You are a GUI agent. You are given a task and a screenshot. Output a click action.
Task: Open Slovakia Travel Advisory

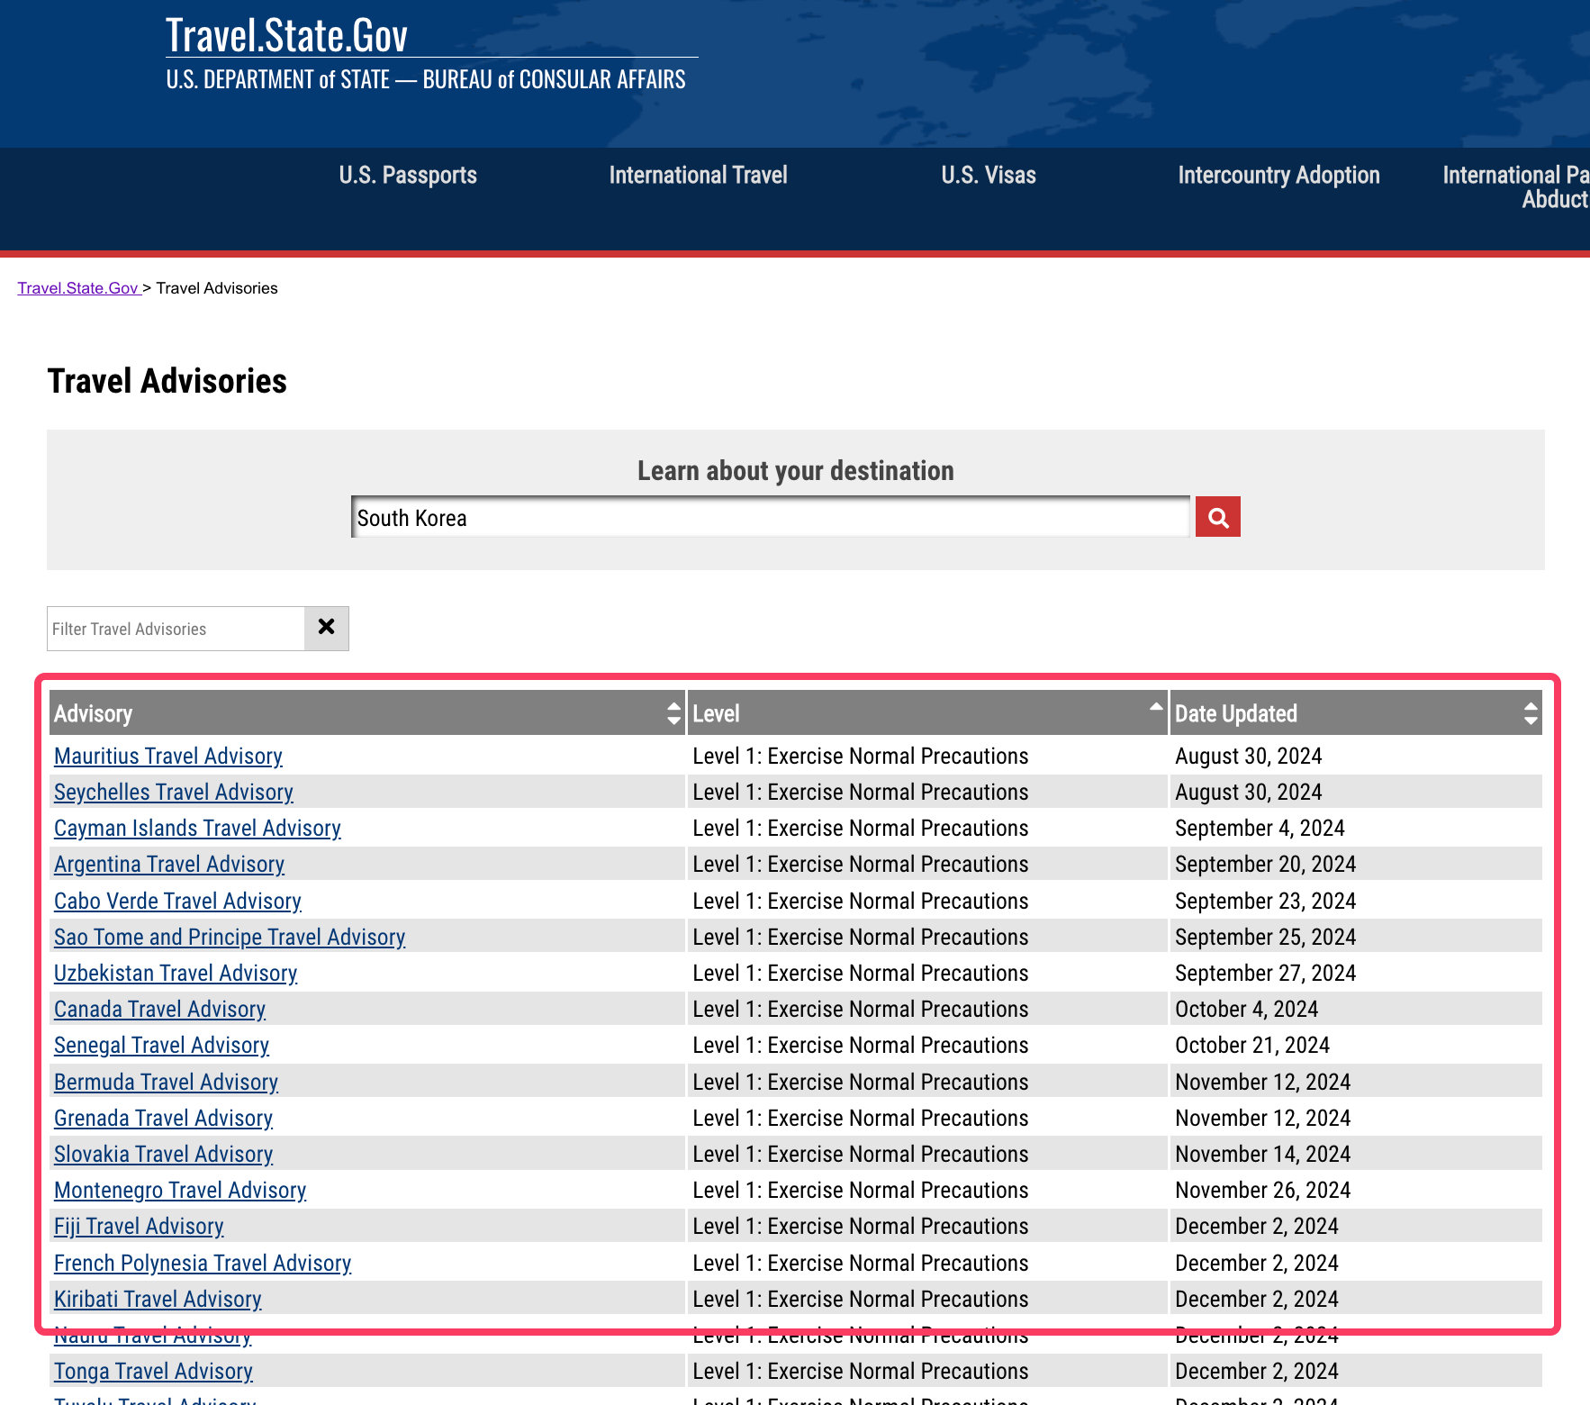(x=163, y=1155)
